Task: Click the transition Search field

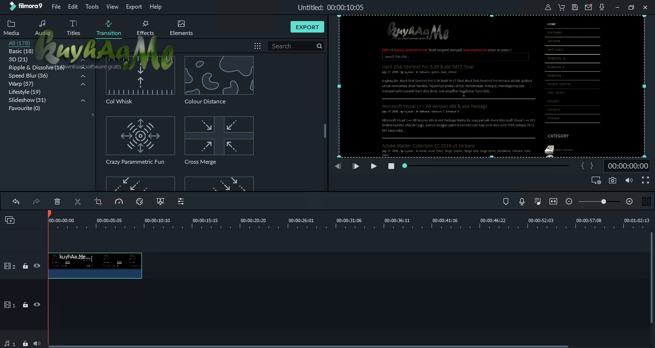Action: 296,46
